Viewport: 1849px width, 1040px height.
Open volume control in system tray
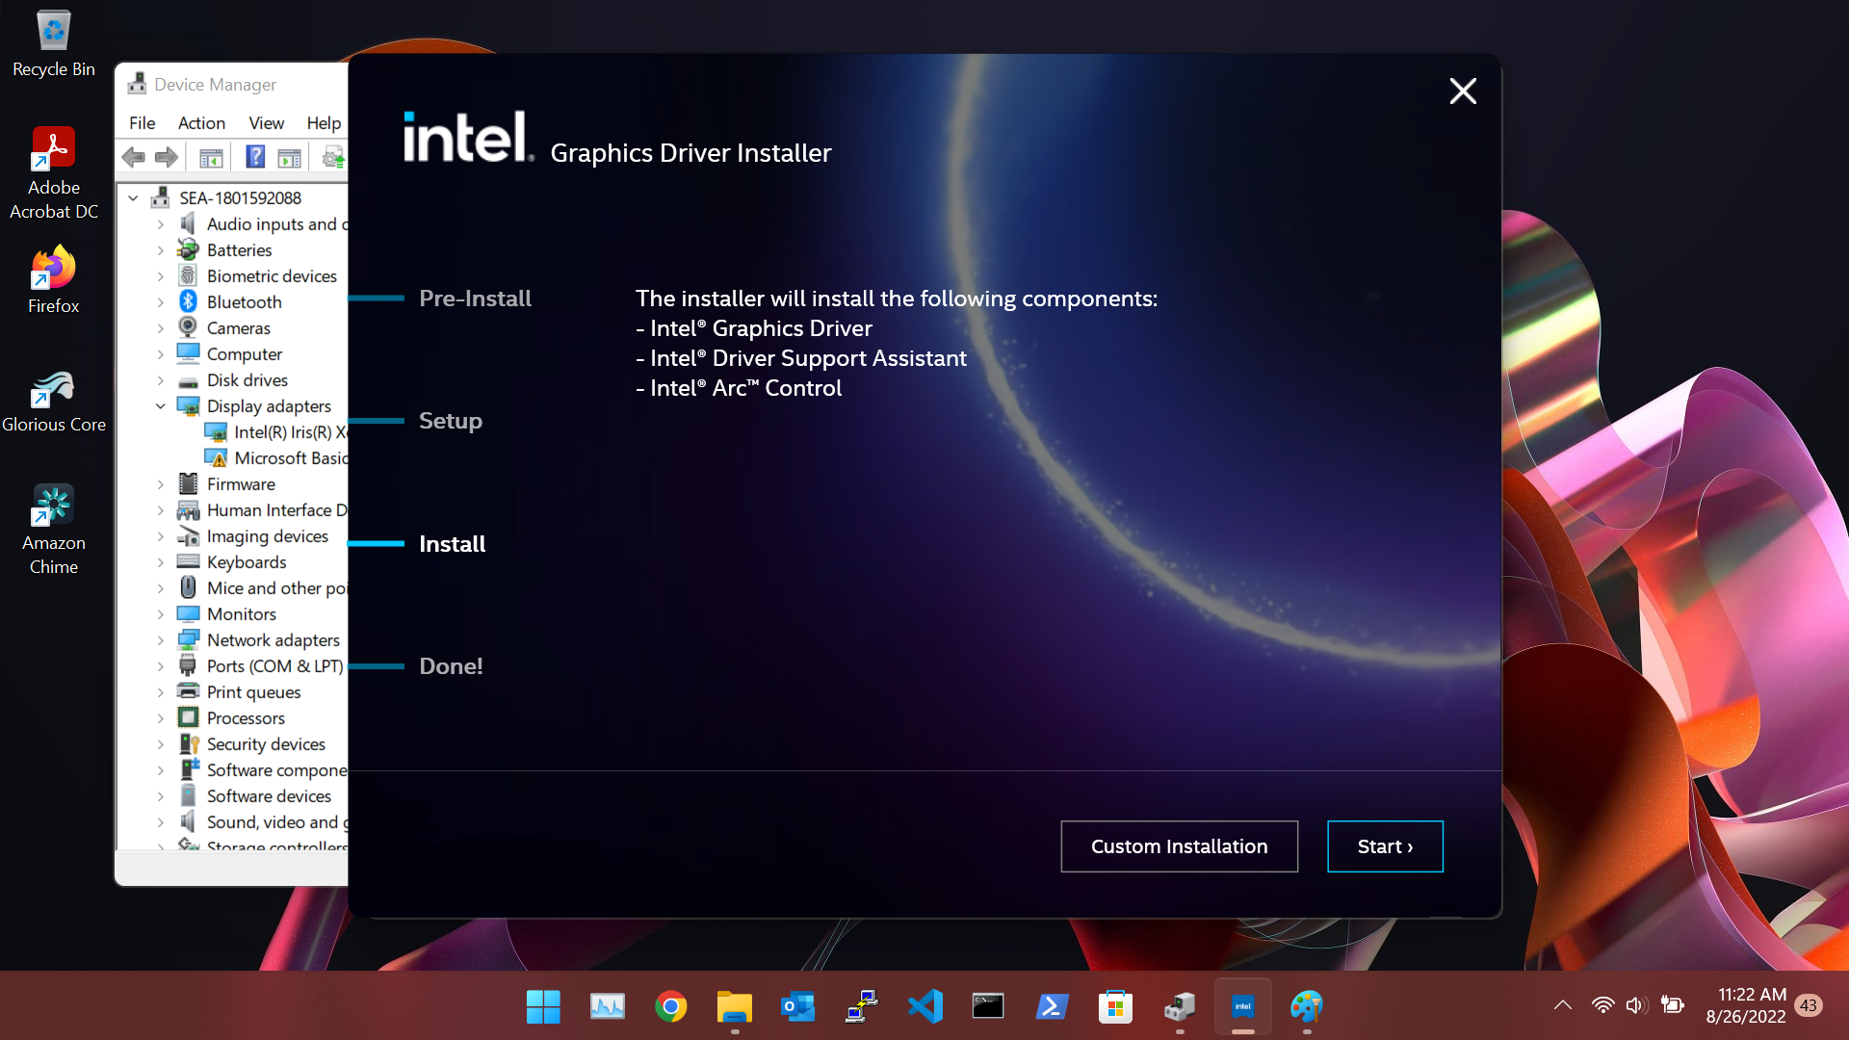click(1636, 1005)
